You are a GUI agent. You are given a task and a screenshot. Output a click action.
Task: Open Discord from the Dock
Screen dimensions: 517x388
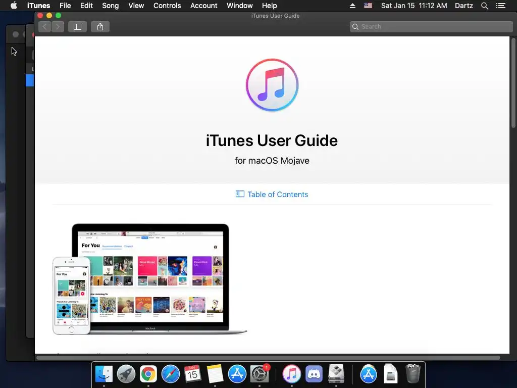pos(314,374)
